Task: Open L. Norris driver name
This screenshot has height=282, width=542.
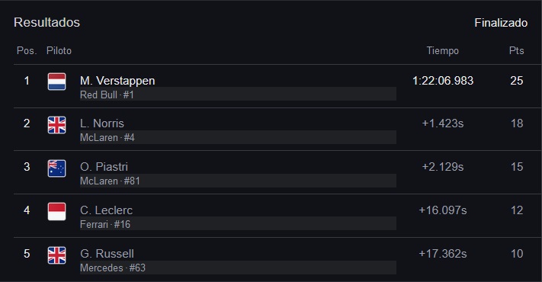Action: (x=102, y=123)
